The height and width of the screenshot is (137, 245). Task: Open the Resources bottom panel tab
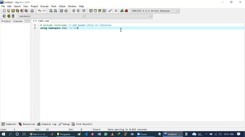click(x=27, y=124)
